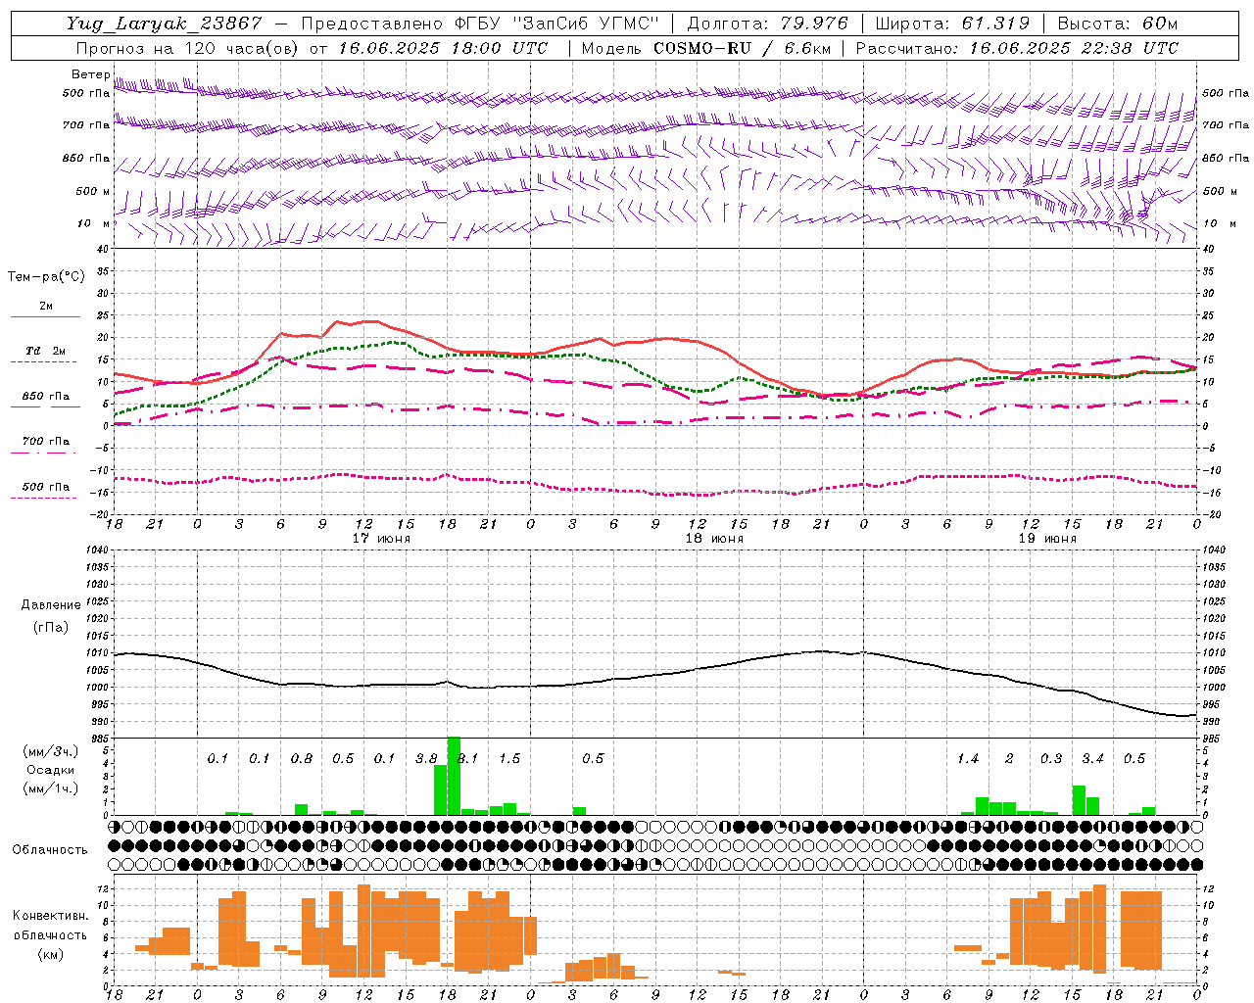
Task: Click the Давление pressure panel label
Action: coord(50,605)
